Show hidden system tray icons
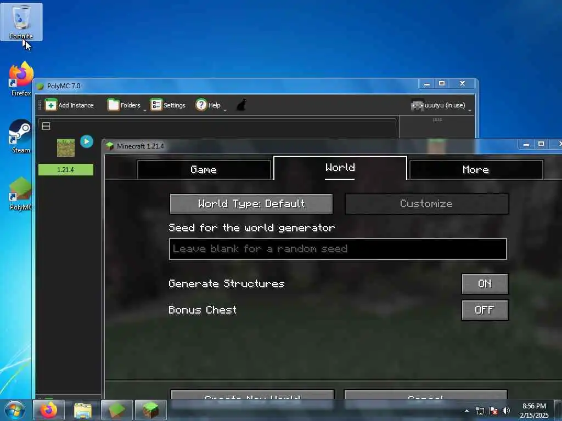 click(x=467, y=411)
